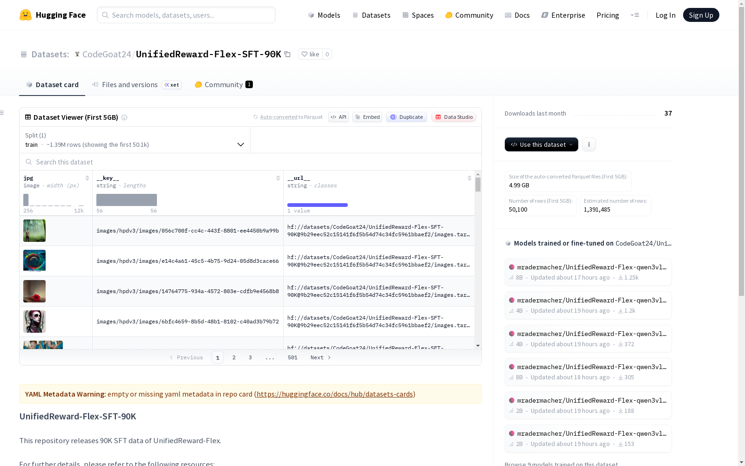Open mradermacher model with 372 downloads

[588, 339]
